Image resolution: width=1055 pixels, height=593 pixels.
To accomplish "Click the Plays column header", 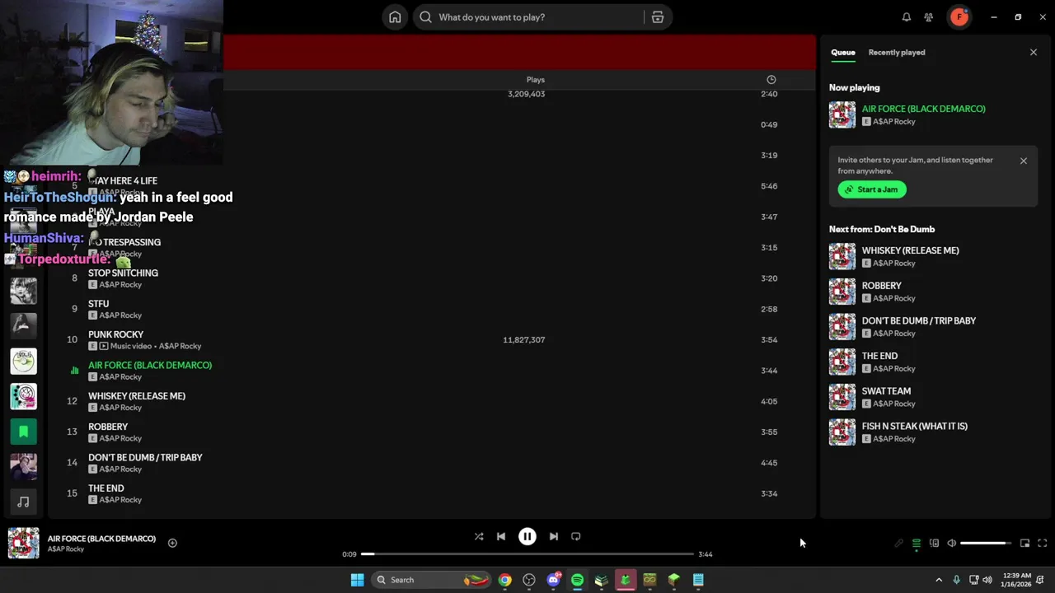I will click(x=536, y=80).
